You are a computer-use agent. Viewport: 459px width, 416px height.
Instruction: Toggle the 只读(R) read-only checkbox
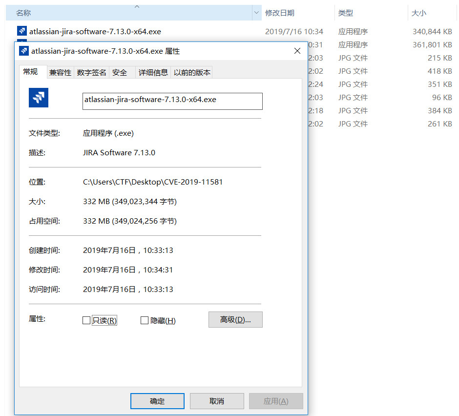pos(86,320)
